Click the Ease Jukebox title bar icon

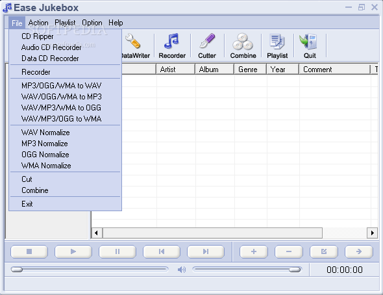(x=7, y=8)
